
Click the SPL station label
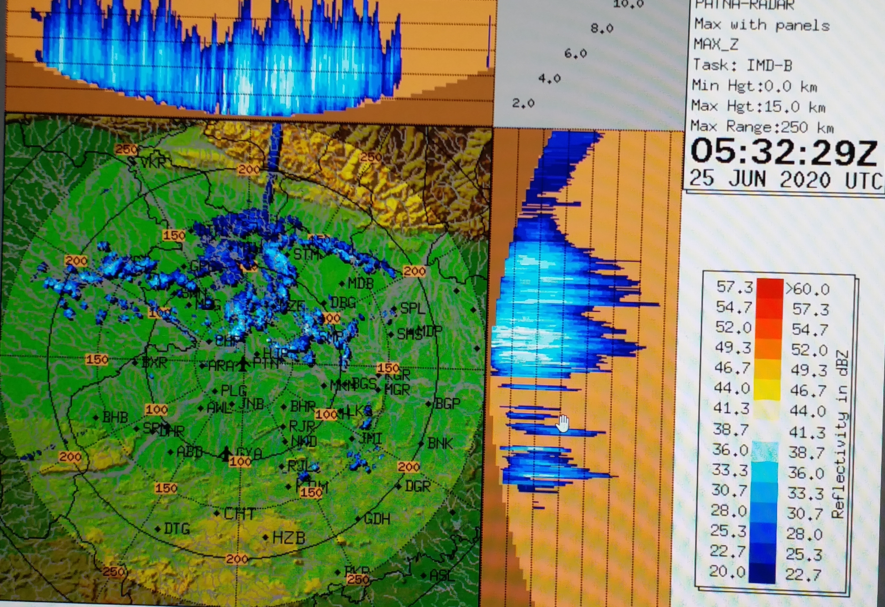[412, 308]
